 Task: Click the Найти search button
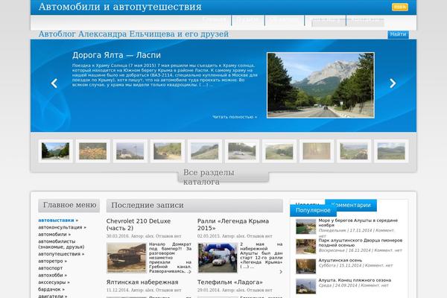398,34
